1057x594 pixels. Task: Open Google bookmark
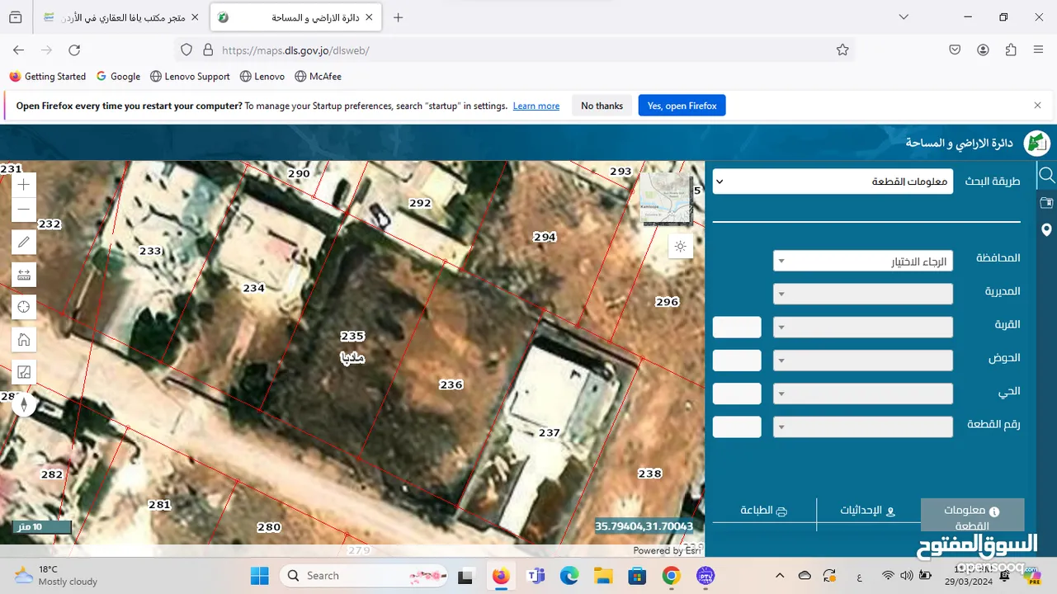118,77
